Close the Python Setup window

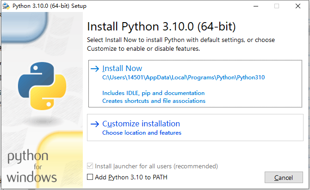[x=298, y=6]
